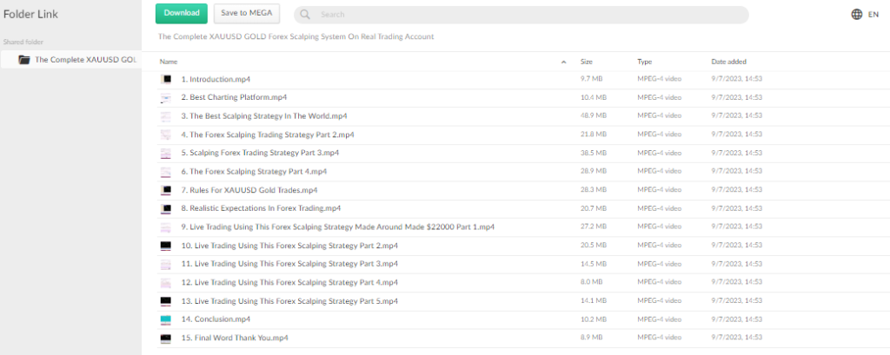Select 13. Live Trading Forex Scalping Part 5.mp4
The height and width of the screenshot is (355, 890).
click(289, 300)
